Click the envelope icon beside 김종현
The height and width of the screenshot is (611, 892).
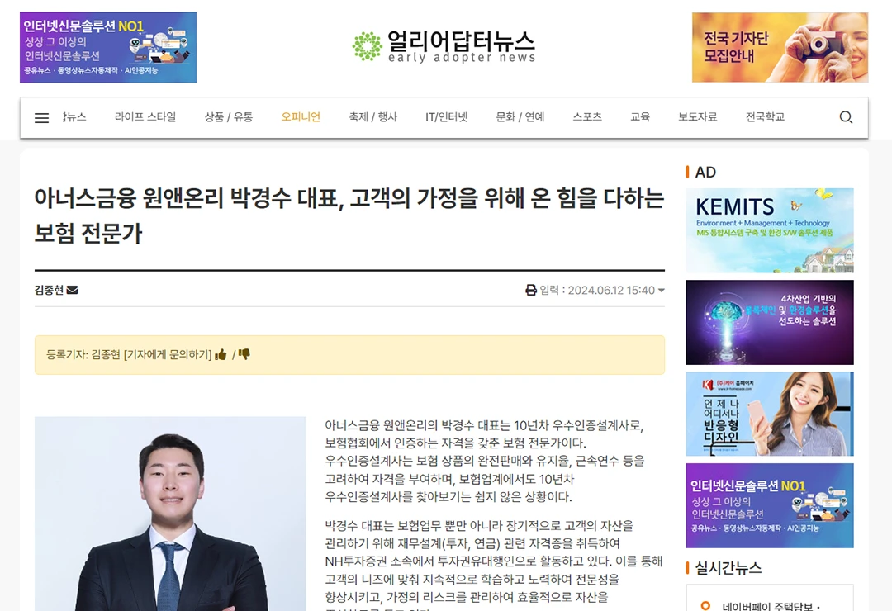coord(72,290)
